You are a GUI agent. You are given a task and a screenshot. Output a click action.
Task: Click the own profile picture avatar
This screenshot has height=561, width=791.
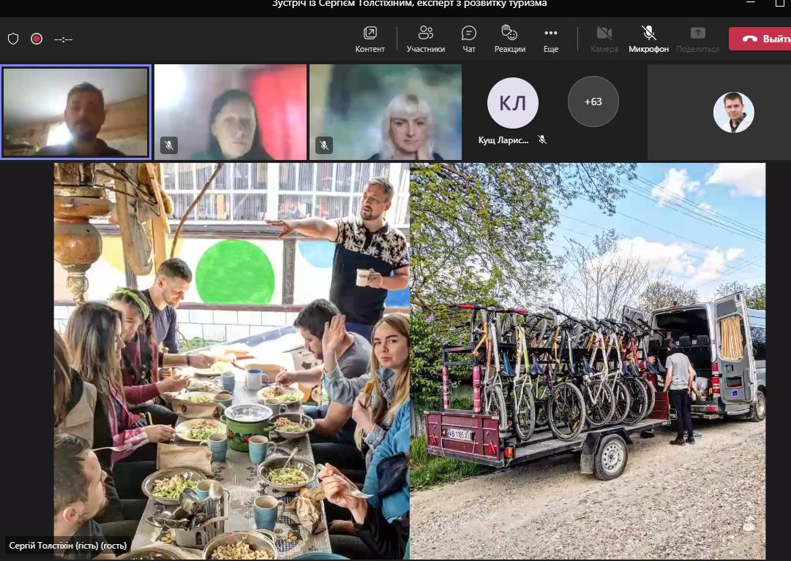coord(733,112)
